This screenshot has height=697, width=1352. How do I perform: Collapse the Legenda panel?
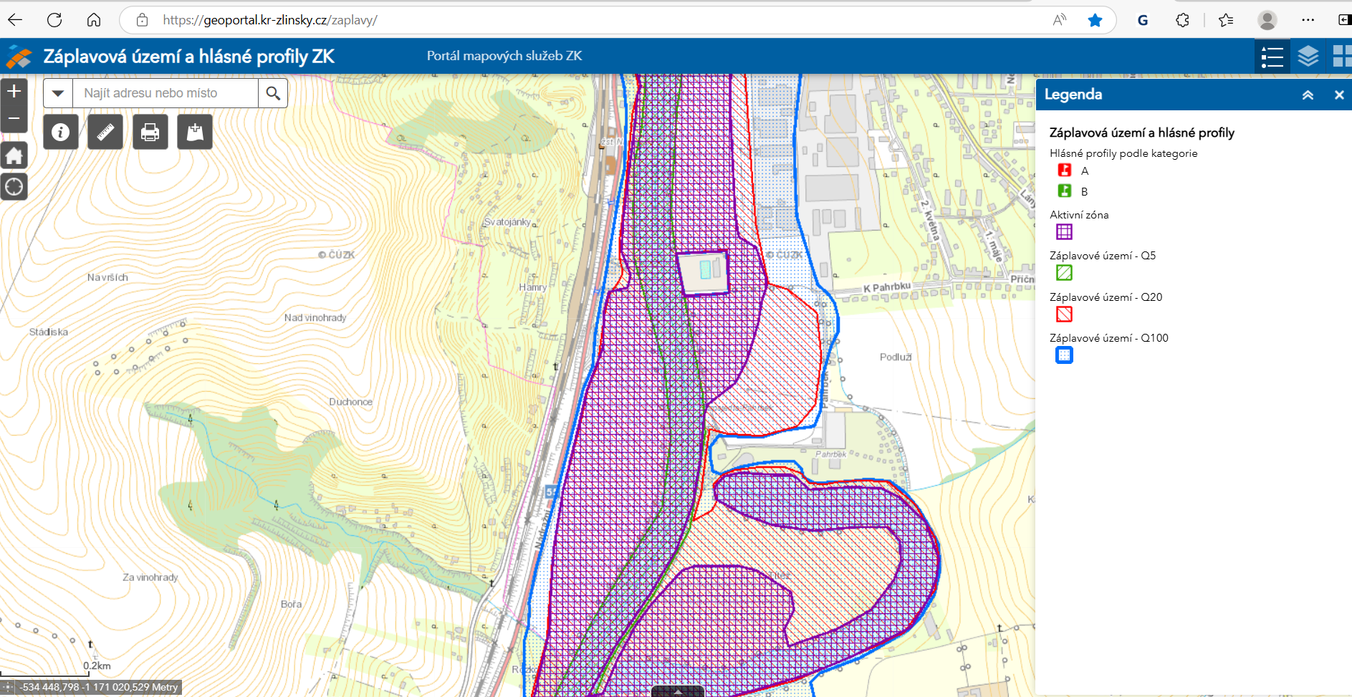click(x=1308, y=95)
